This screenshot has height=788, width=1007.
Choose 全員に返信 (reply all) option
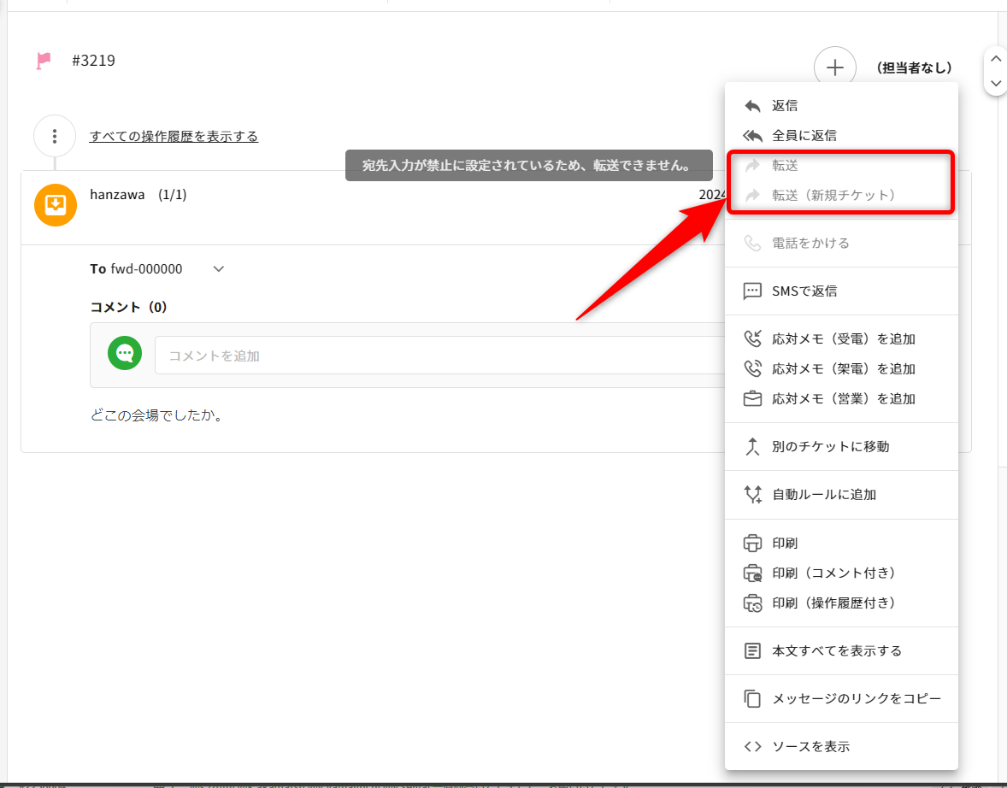pyautogui.click(x=804, y=135)
